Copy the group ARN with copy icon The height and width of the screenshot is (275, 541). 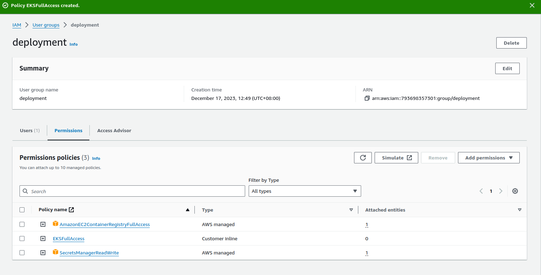coord(367,98)
